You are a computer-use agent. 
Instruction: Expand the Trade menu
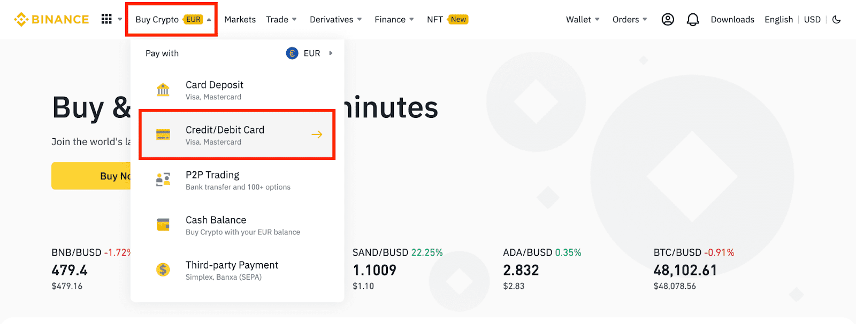tap(281, 20)
